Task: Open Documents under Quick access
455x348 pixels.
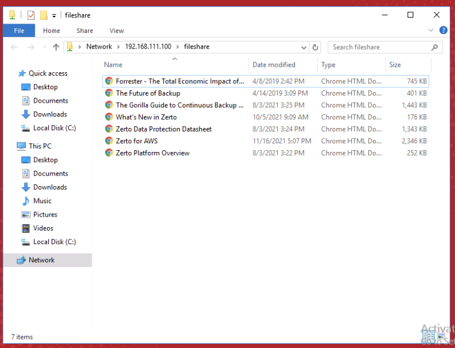Action: coord(50,100)
